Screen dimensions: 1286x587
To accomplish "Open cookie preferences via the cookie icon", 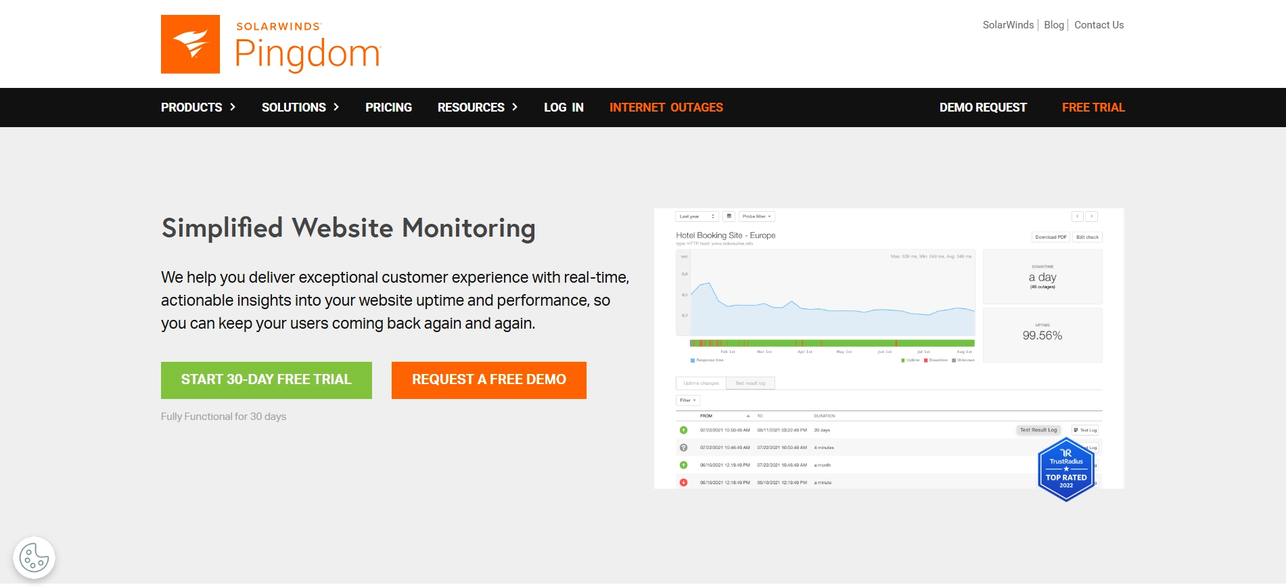I will click(34, 558).
